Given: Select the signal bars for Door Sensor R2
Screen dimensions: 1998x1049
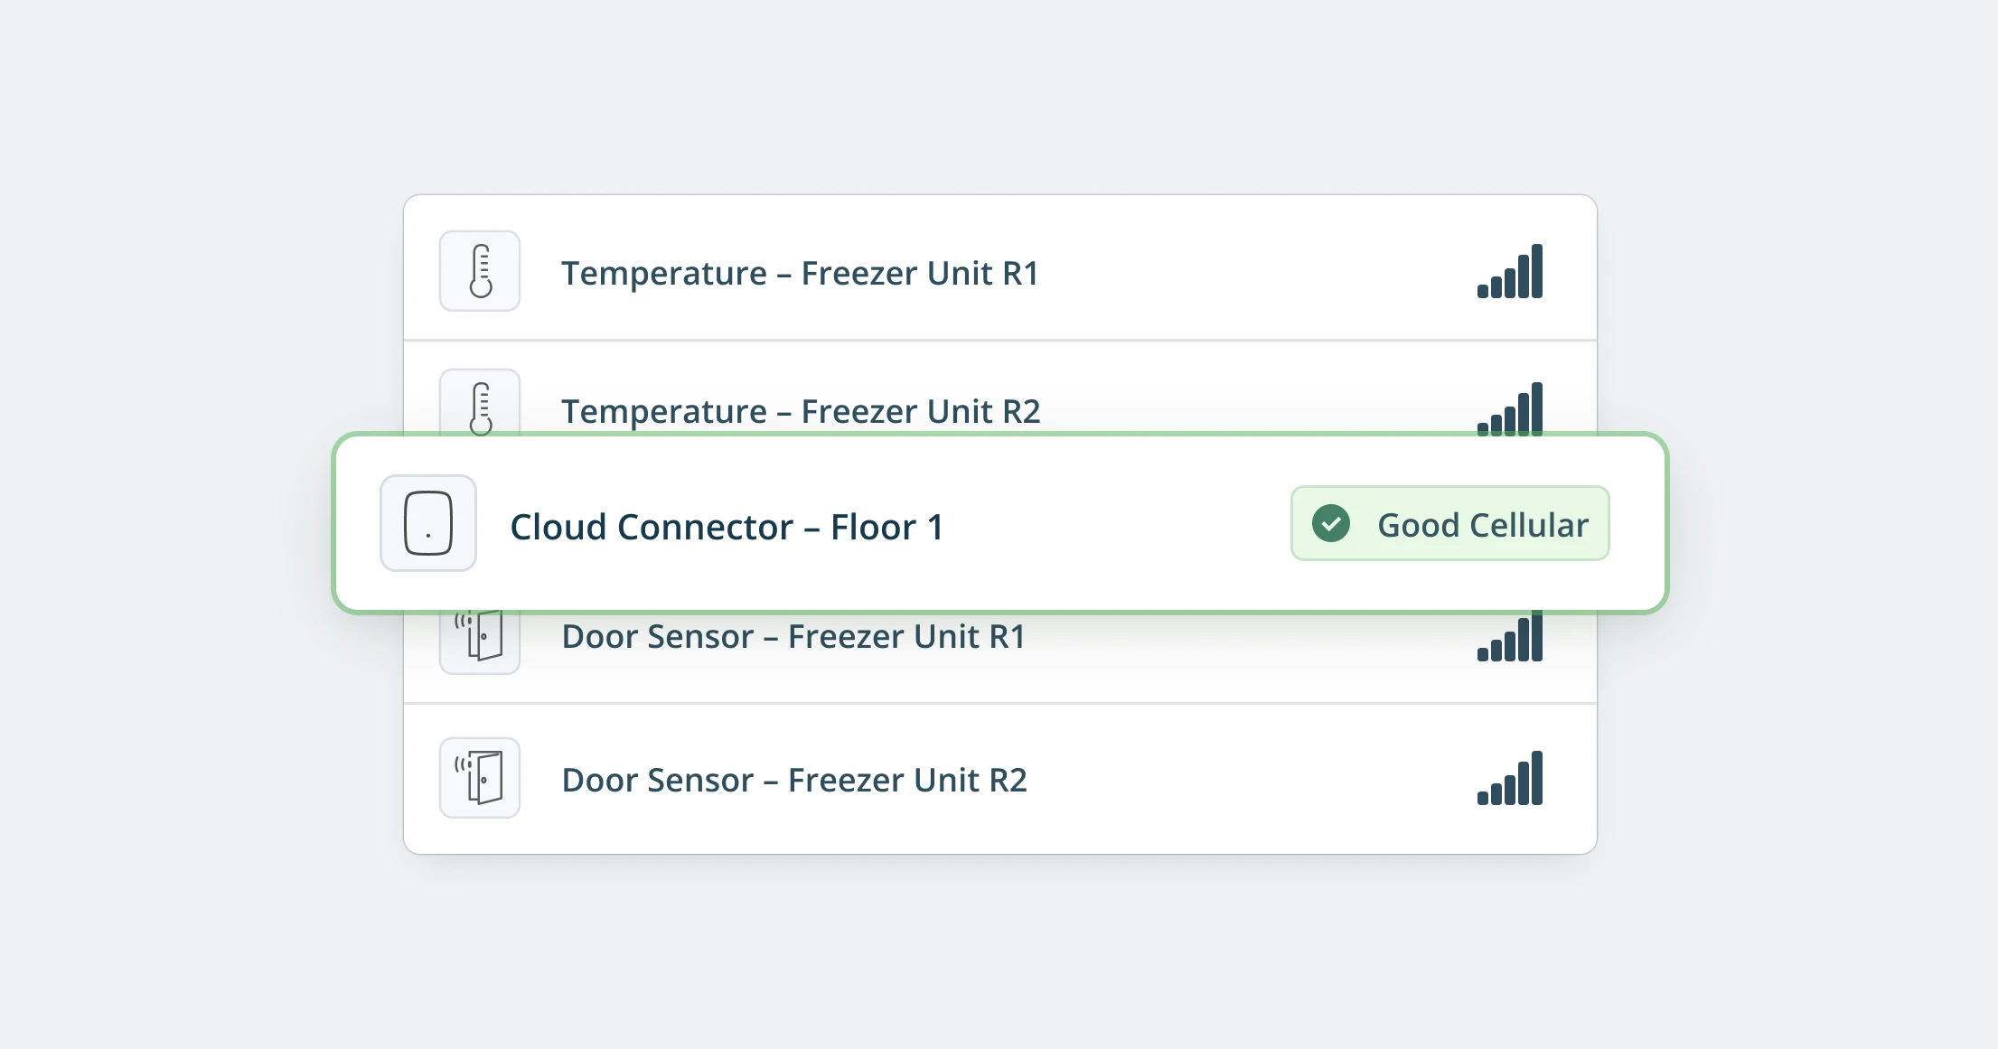Looking at the screenshot, I should 1509,779.
